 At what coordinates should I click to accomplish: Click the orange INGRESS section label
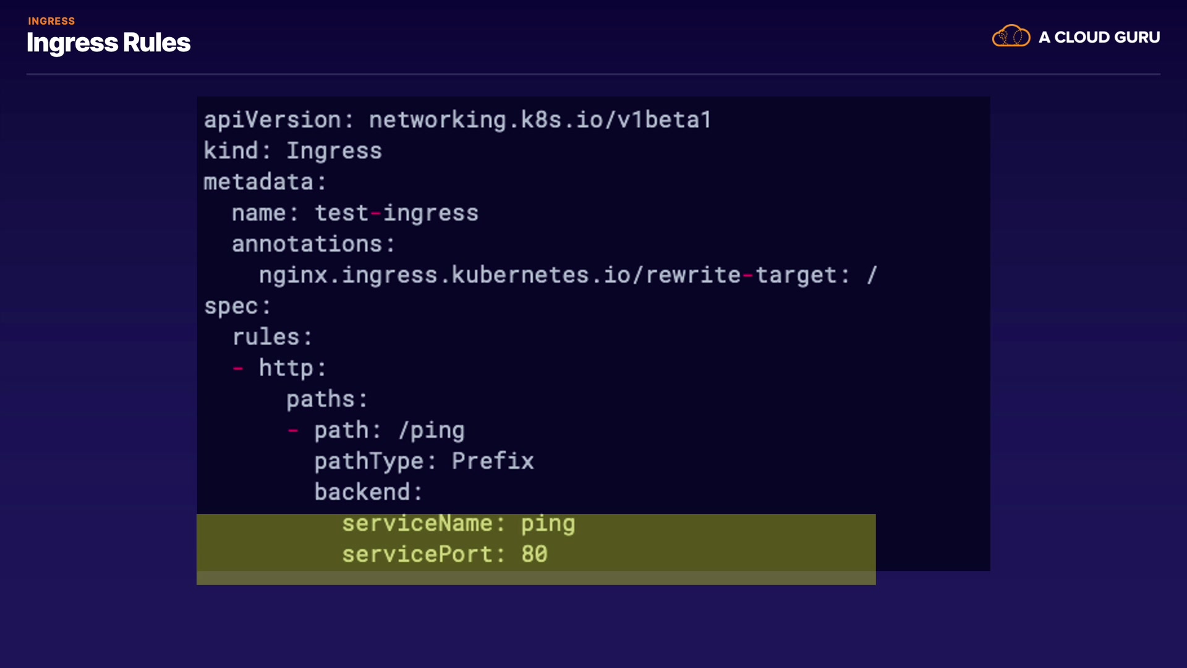51,21
